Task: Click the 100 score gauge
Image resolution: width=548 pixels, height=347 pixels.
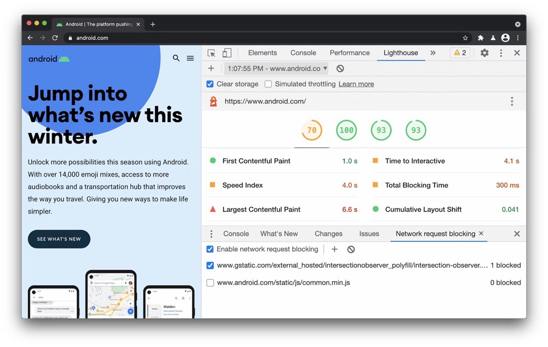Action: 346,130
